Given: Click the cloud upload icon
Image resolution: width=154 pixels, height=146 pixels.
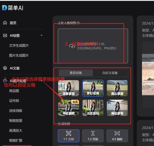Looking at the screenshot, I should point(72,46).
